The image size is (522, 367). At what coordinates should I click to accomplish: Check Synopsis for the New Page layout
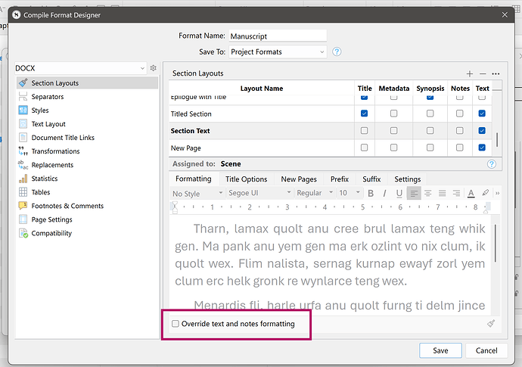(x=430, y=148)
